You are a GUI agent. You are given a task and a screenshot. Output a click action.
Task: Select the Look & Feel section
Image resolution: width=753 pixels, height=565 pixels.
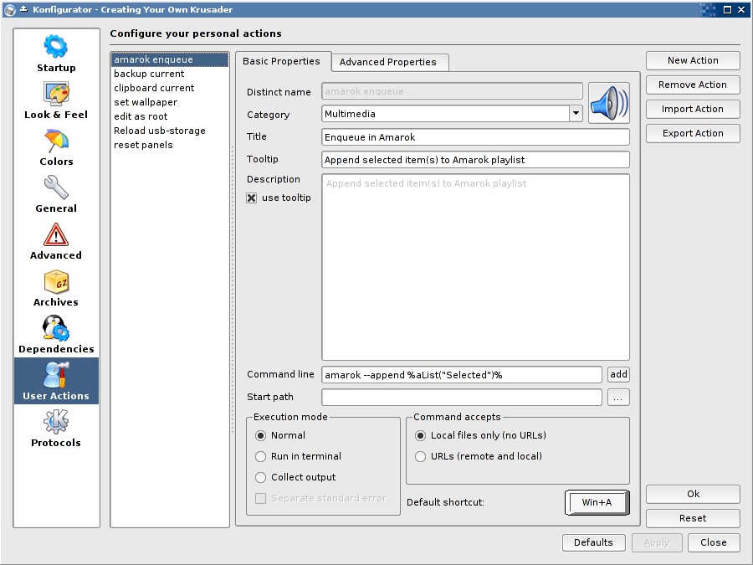[x=56, y=100]
